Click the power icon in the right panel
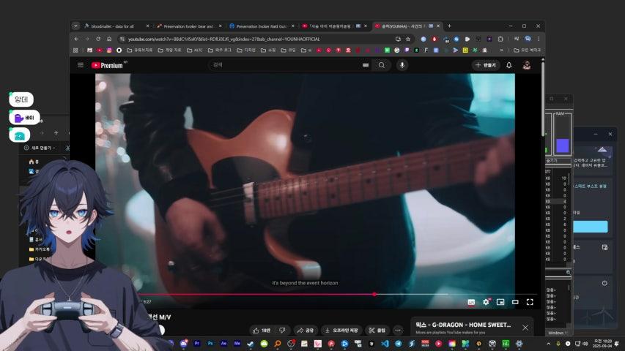Viewport: 625px width, 351px height. (x=604, y=283)
